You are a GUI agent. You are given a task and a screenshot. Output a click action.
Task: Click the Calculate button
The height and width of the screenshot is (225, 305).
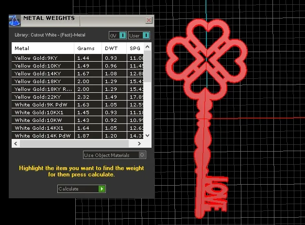[82, 189]
